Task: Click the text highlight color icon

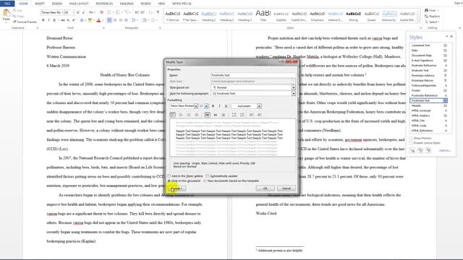Action: [x=90, y=20]
